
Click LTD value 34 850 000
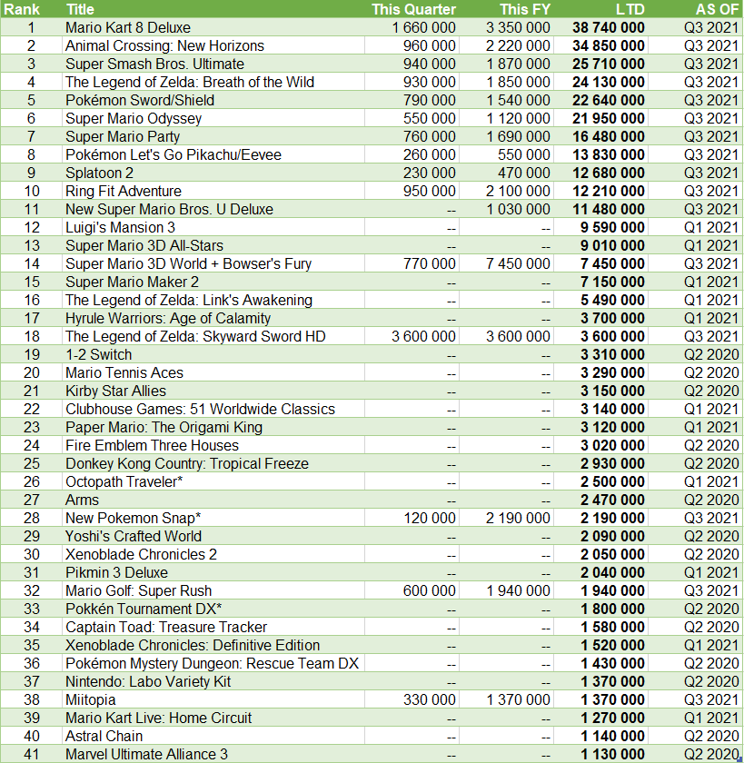tap(609, 45)
